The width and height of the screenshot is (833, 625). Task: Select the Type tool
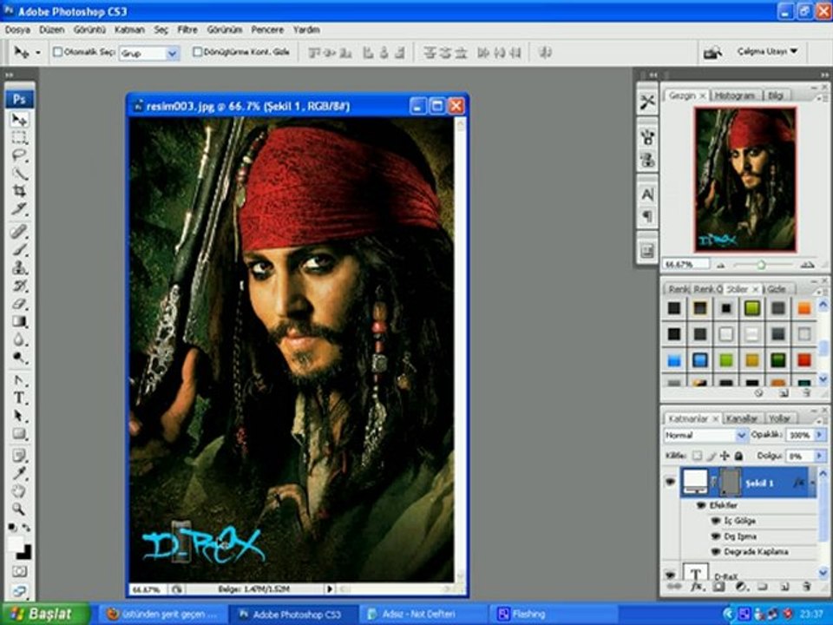click(x=20, y=398)
